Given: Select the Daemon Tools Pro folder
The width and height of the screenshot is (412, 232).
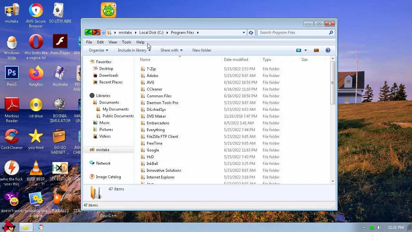Looking at the screenshot, I should 162,103.
